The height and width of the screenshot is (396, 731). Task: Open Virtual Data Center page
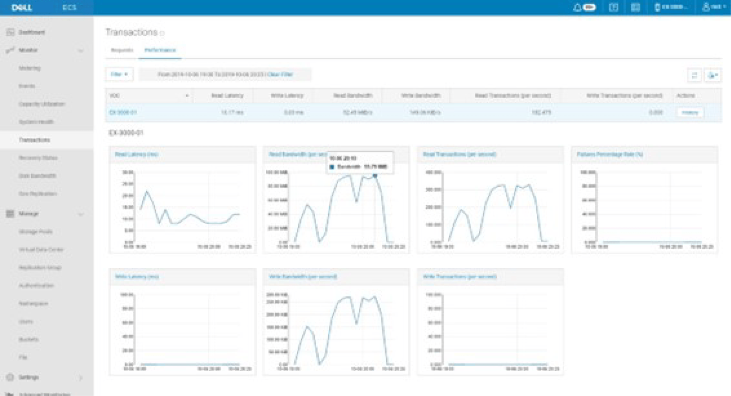click(x=41, y=249)
